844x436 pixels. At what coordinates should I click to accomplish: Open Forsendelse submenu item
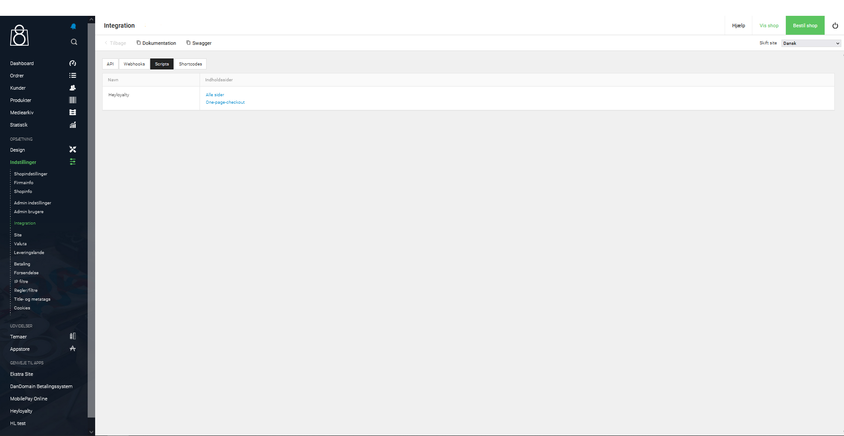[26, 272]
